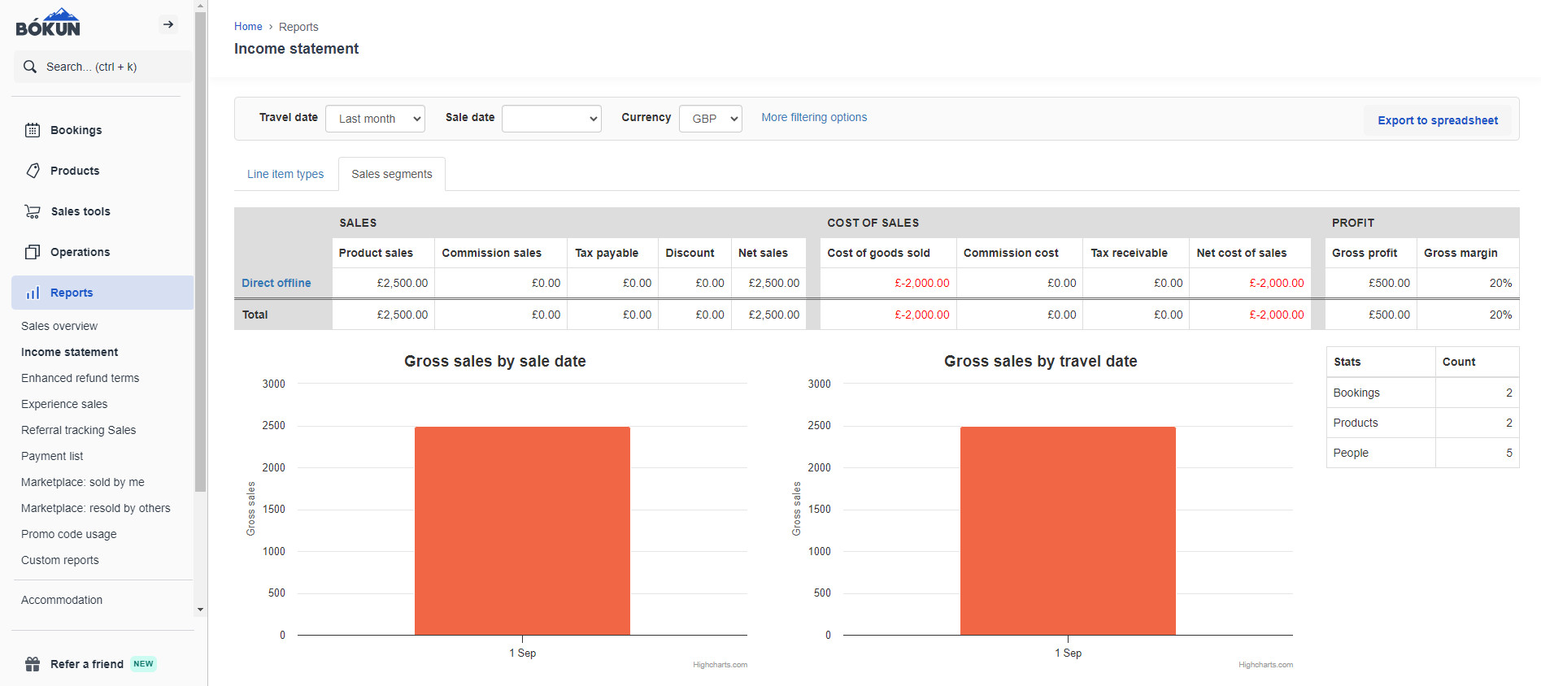Viewport: 1541px width, 686px height.
Task: Collapse sidebar with the arrow icon
Action: 168,24
